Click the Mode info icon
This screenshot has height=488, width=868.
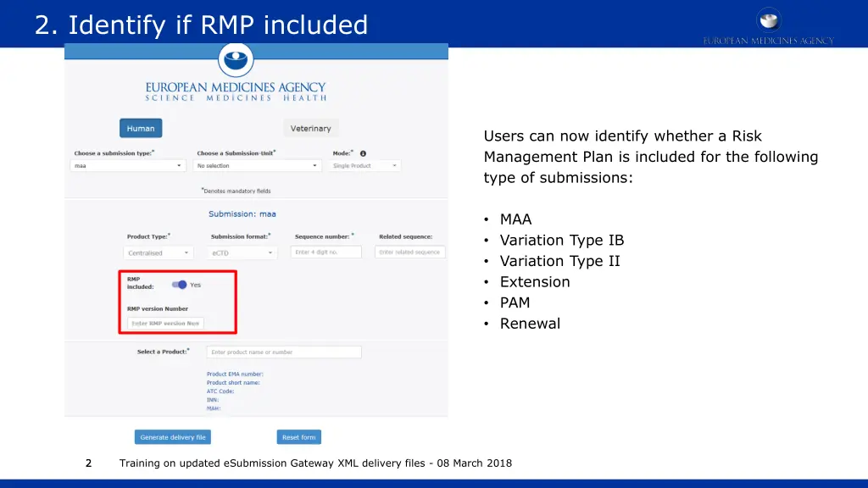pos(363,153)
